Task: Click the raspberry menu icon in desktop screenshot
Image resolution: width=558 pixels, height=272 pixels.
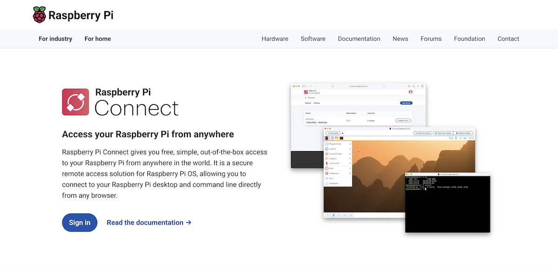Action: 326,138
